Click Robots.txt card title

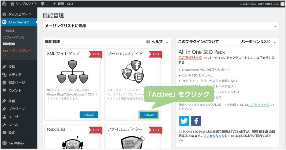click(56, 129)
